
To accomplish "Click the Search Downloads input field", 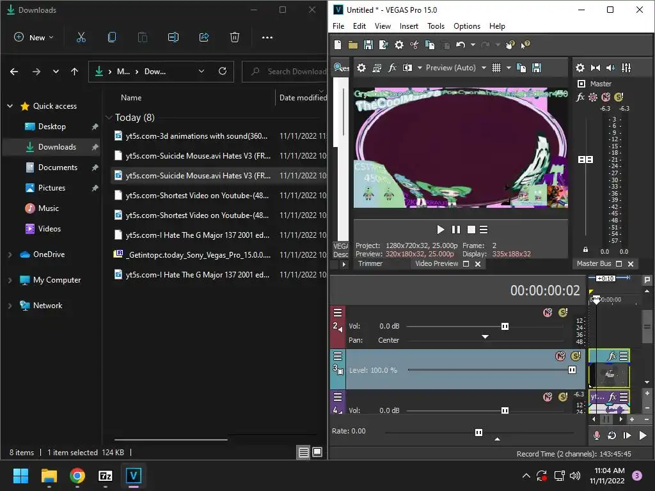I will pyautogui.click(x=285, y=72).
